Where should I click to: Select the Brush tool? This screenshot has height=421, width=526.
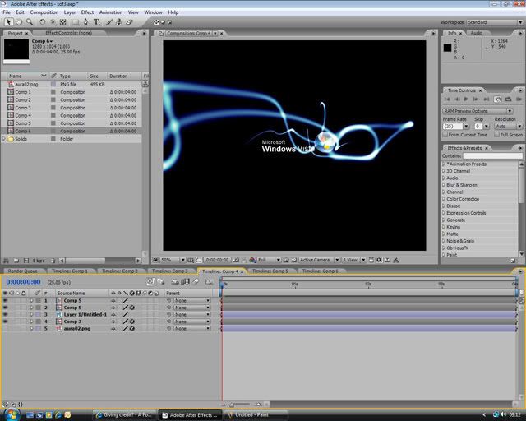point(109,22)
